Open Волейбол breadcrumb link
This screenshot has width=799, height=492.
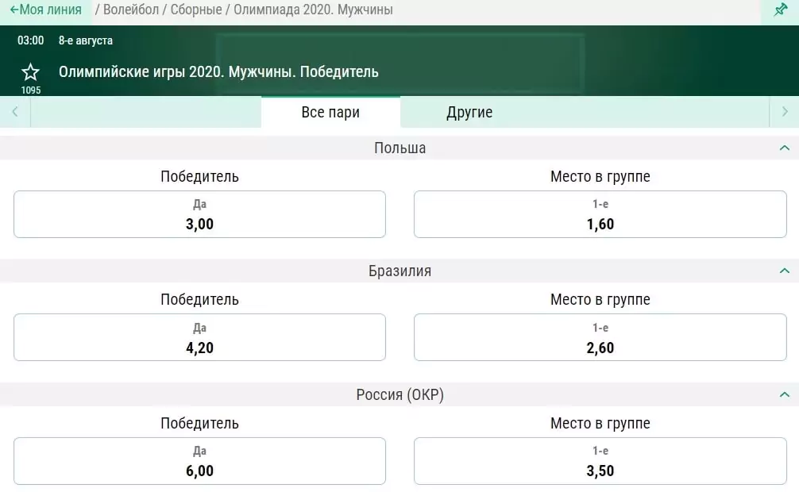pos(131,10)
